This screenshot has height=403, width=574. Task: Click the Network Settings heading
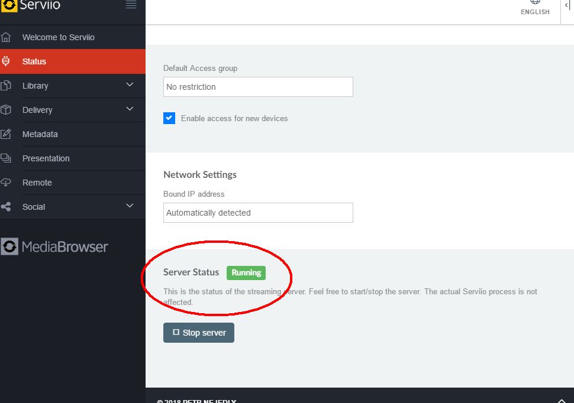point(200,174)
